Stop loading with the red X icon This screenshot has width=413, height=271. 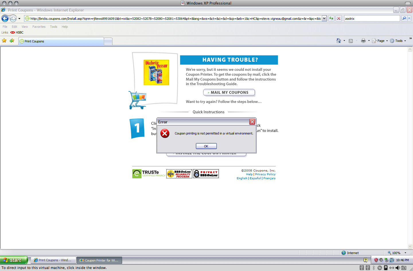tap(339, 18)
